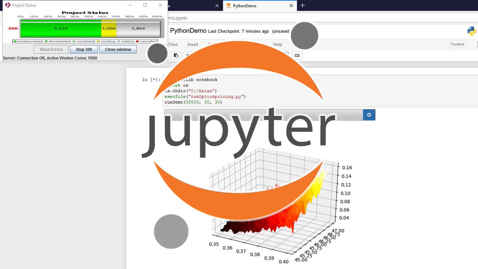Click the Stop 300 button
This screenshot has width=478, height=269.
84,49
